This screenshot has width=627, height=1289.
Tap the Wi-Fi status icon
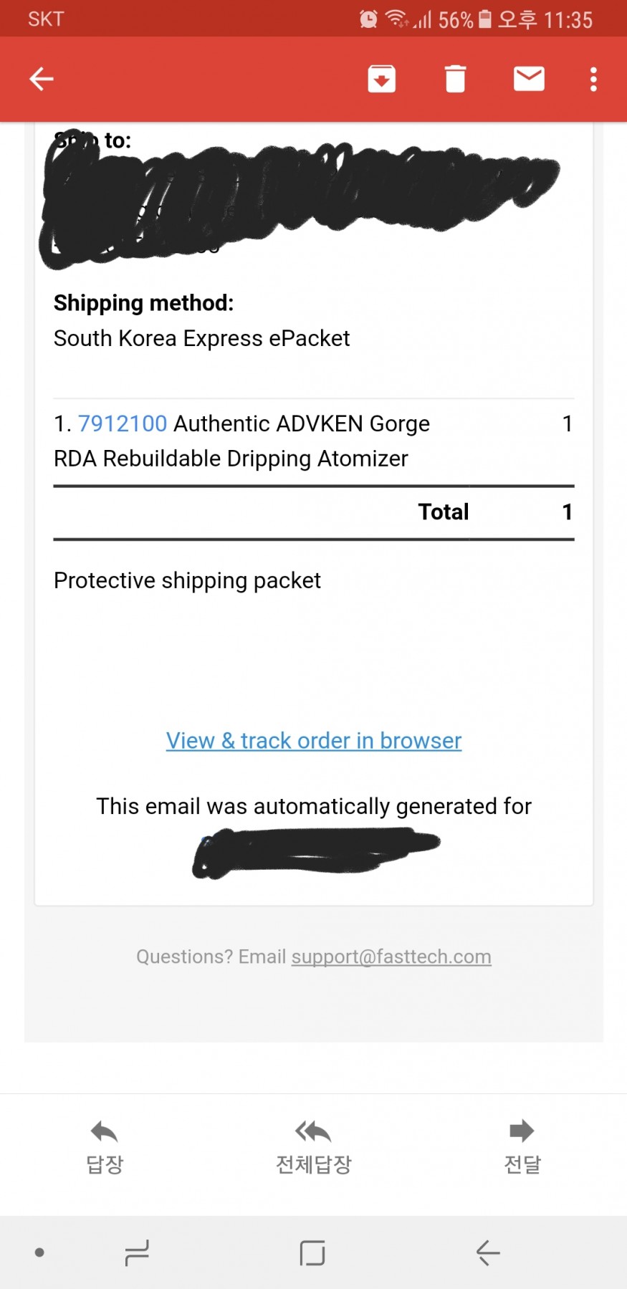click(396, 19)
